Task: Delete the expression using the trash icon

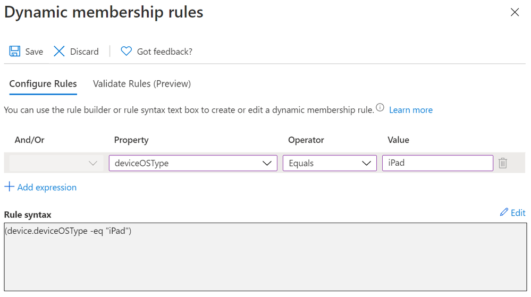Action: coord(502,164)
